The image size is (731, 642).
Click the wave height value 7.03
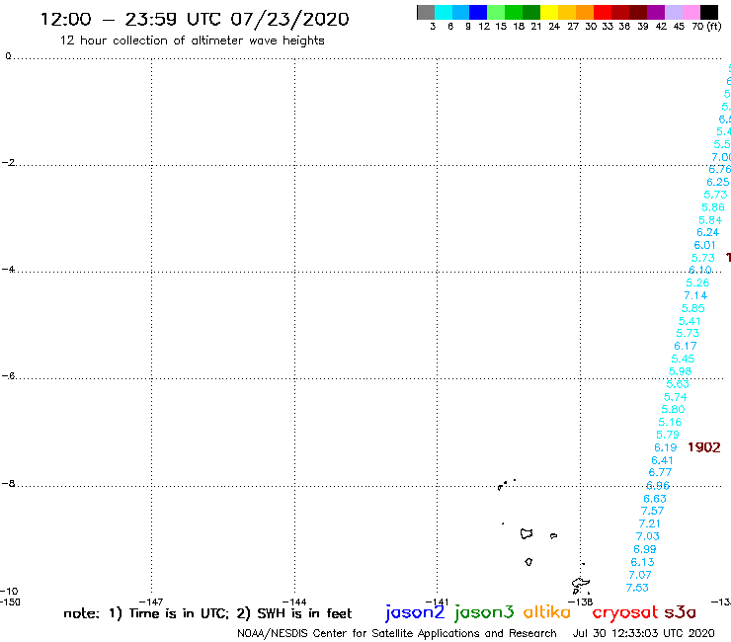coord(648,536)
